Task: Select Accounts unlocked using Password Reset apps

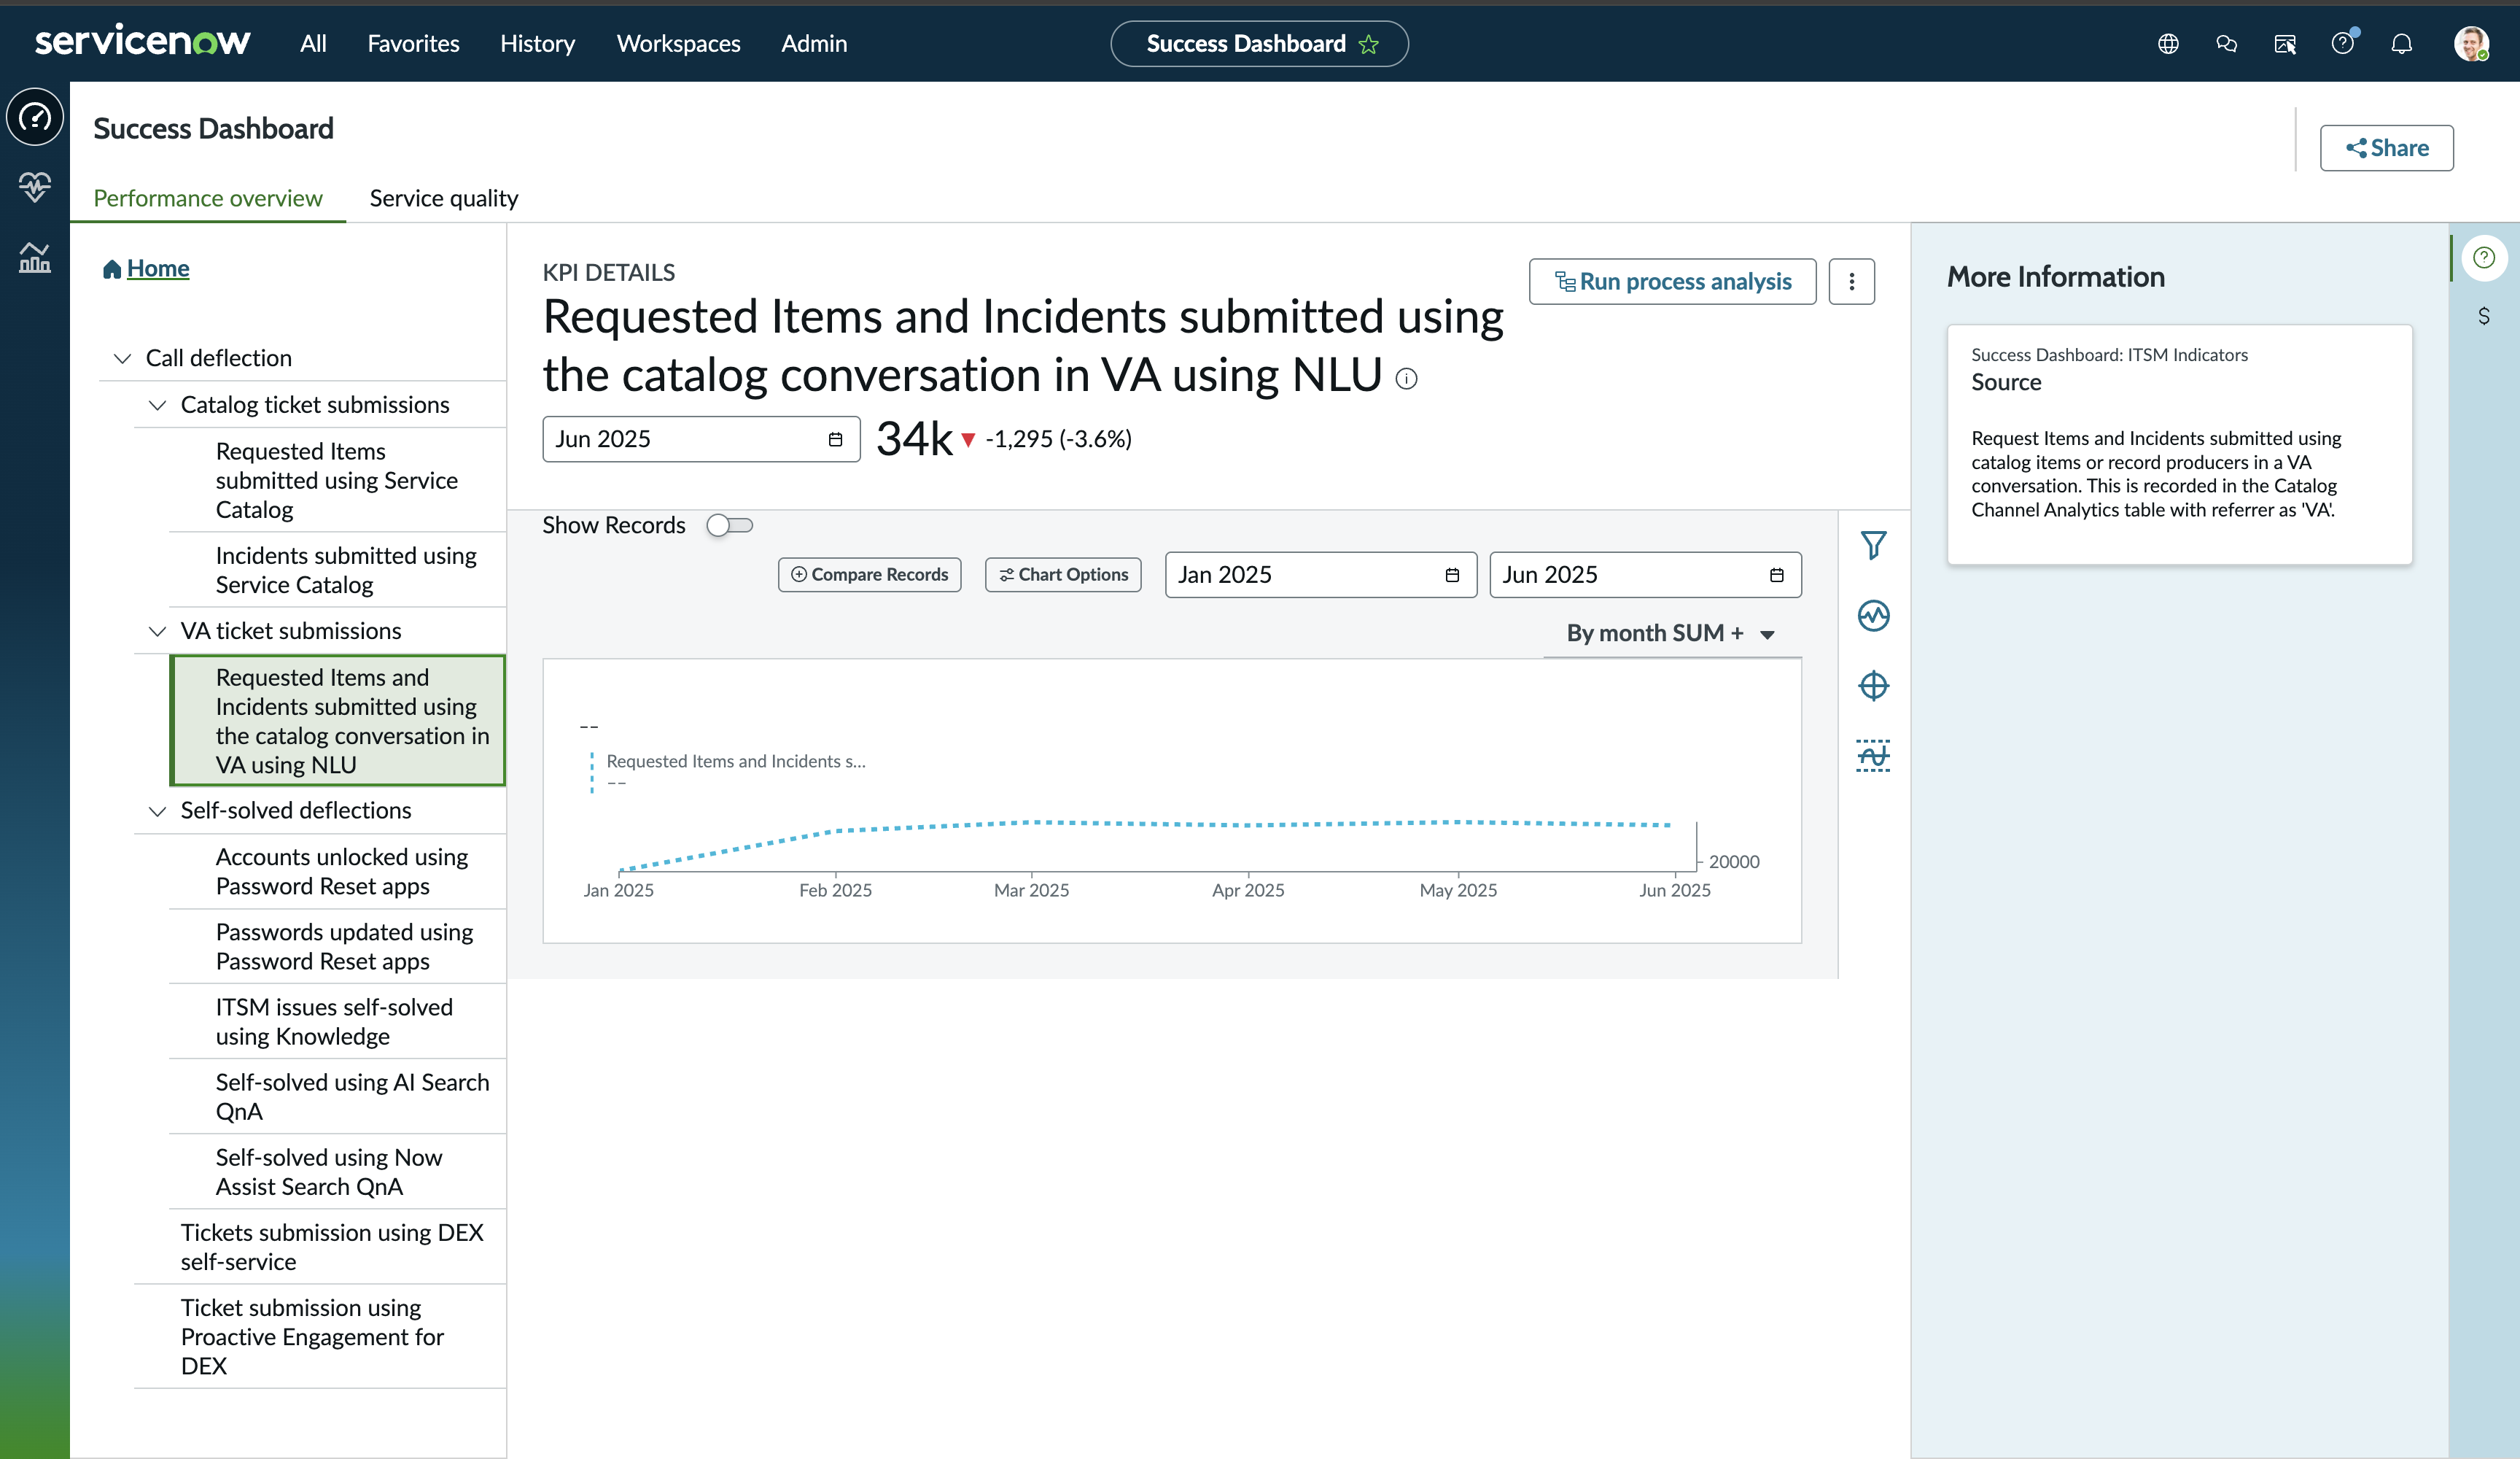Action: [x=338, y=872]
